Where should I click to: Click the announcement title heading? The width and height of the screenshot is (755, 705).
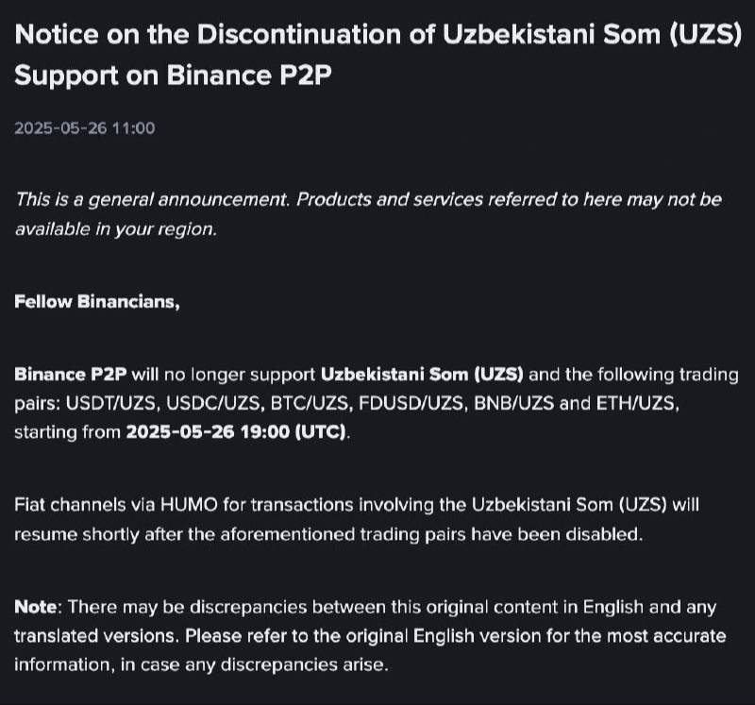[x=378, y=55]
